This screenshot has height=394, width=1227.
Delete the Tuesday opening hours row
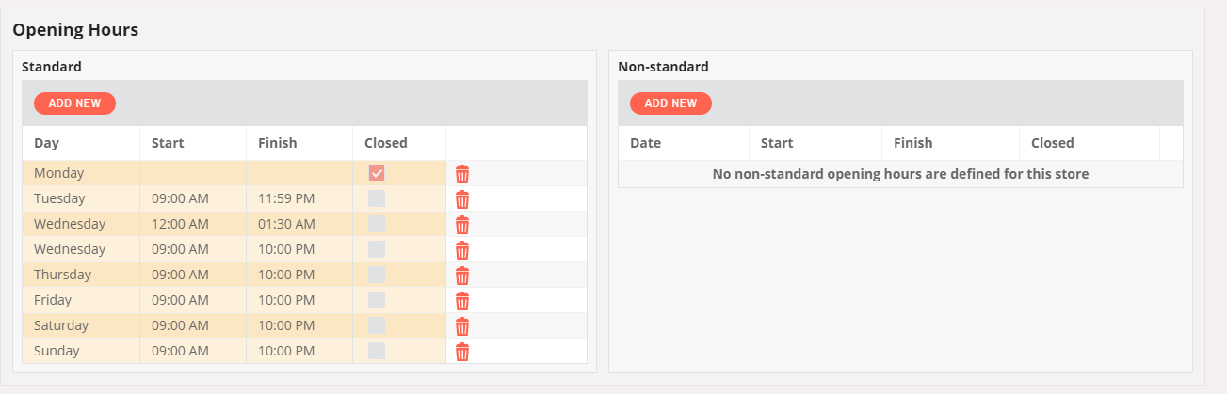tap(462, 199)
